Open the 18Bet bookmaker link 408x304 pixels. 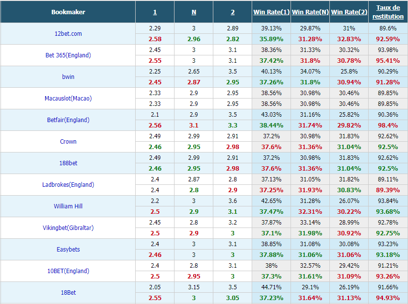[68, 292]
